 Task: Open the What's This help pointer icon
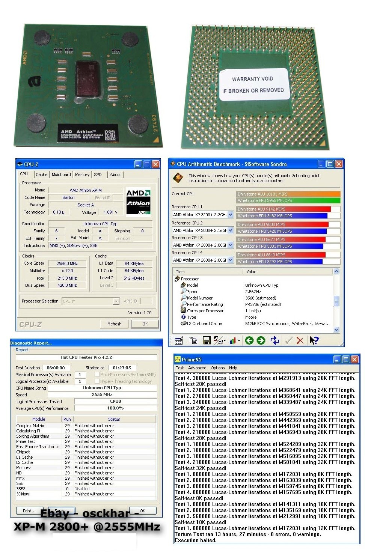(314, 340)
